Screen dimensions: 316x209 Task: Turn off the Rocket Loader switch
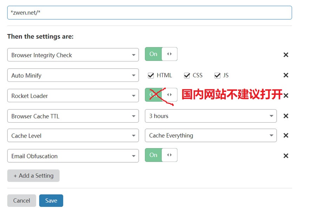click(x=161, y=95)
